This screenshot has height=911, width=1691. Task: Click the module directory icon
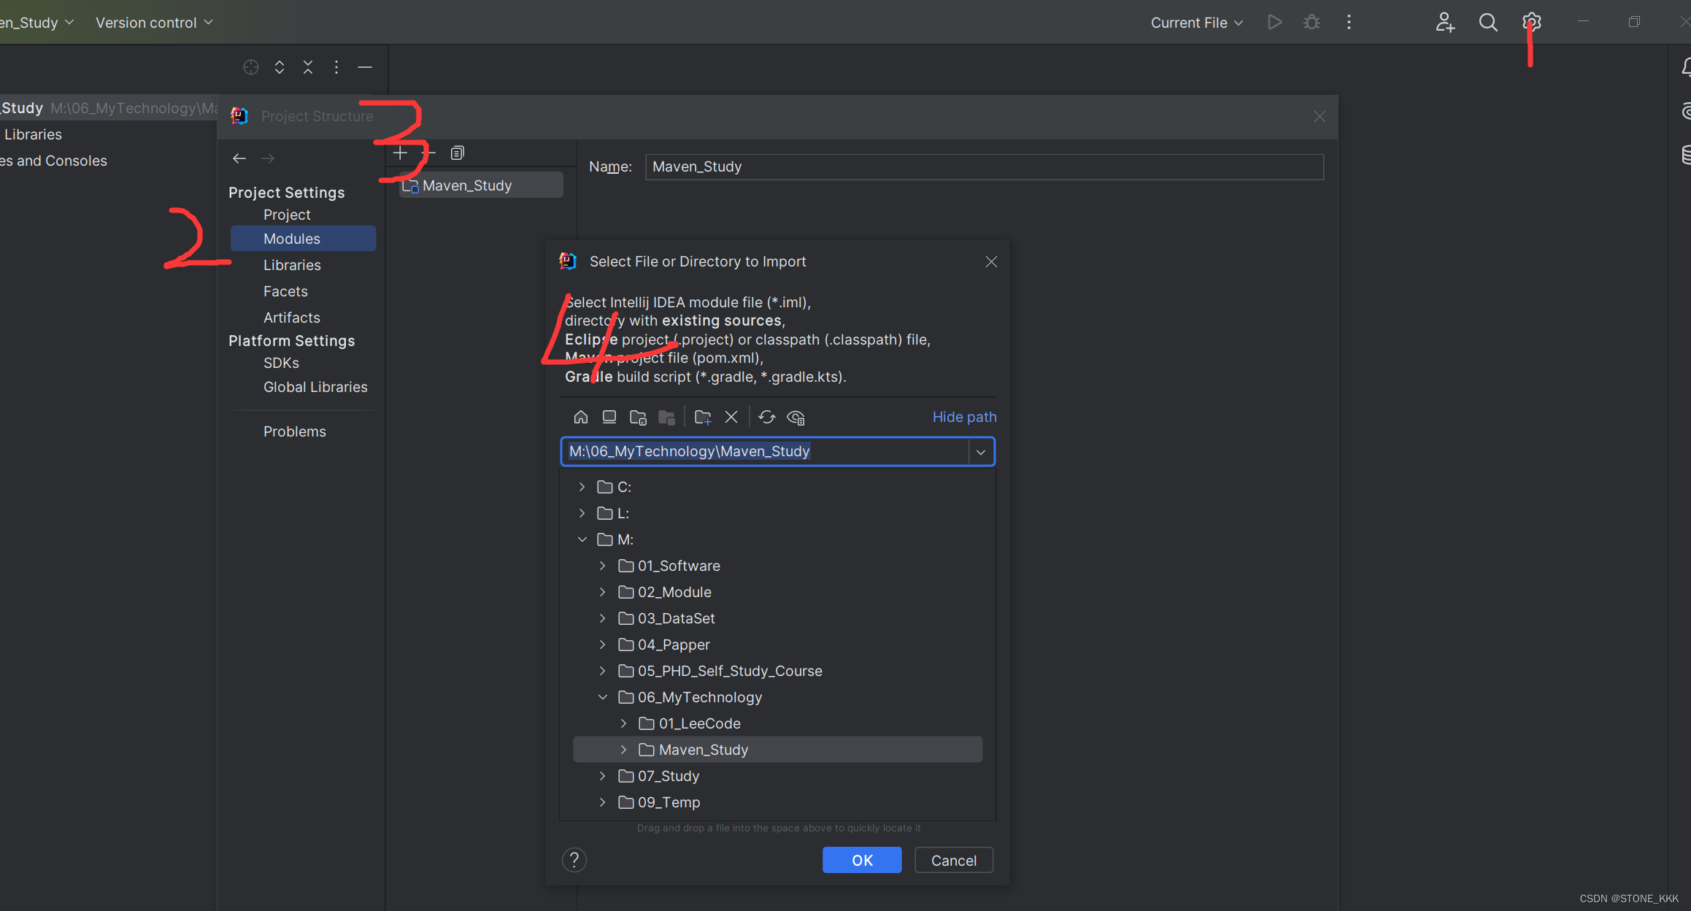coord(666,417)
